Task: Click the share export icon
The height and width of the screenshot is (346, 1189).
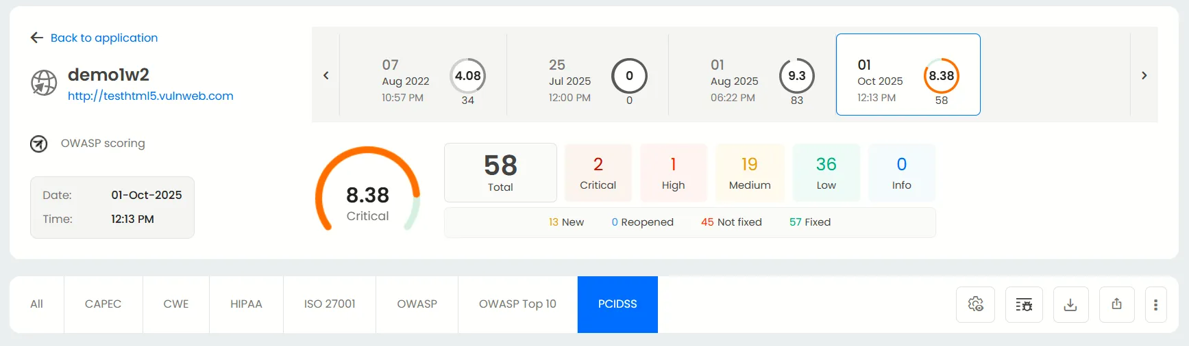Action: 1116,304
